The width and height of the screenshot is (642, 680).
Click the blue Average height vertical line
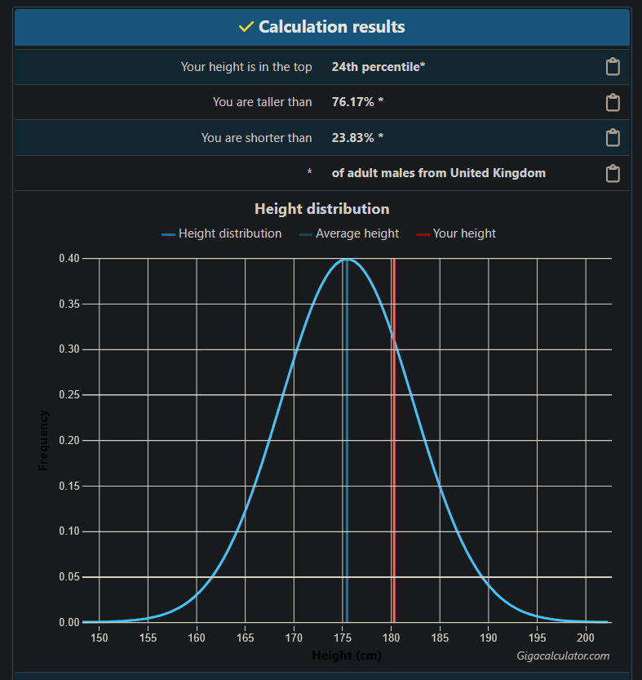[x=347, y=440]
